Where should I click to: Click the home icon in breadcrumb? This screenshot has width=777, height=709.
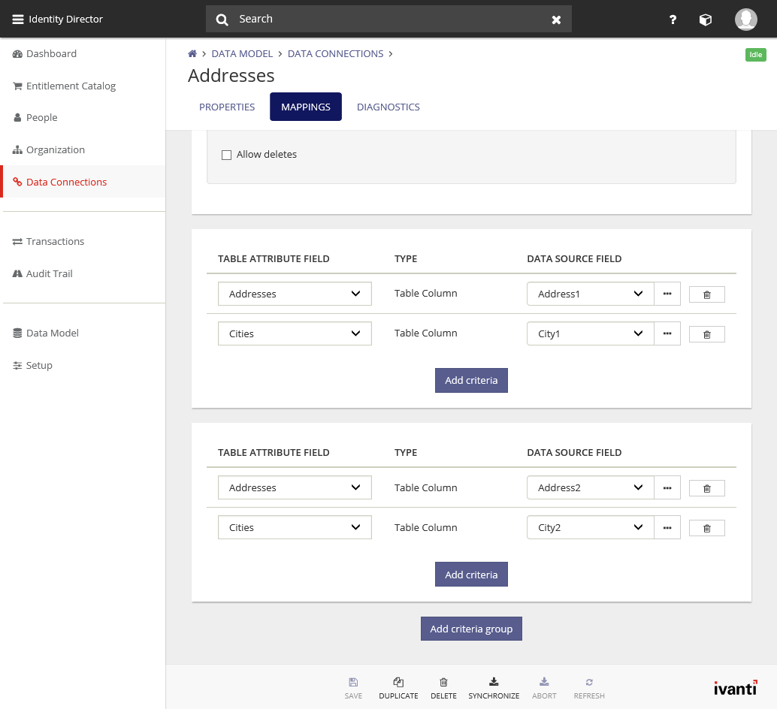pos(192,54)
